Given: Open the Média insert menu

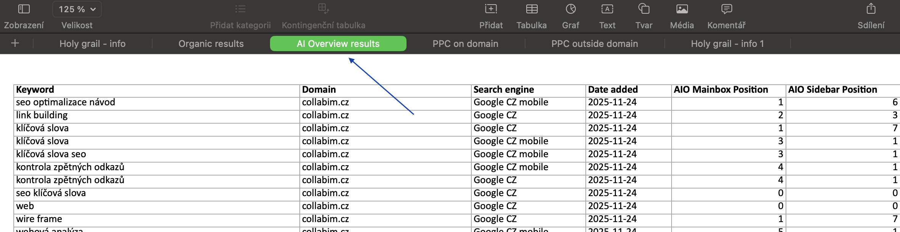Looking at the screenshot, I should coord(682,9).
